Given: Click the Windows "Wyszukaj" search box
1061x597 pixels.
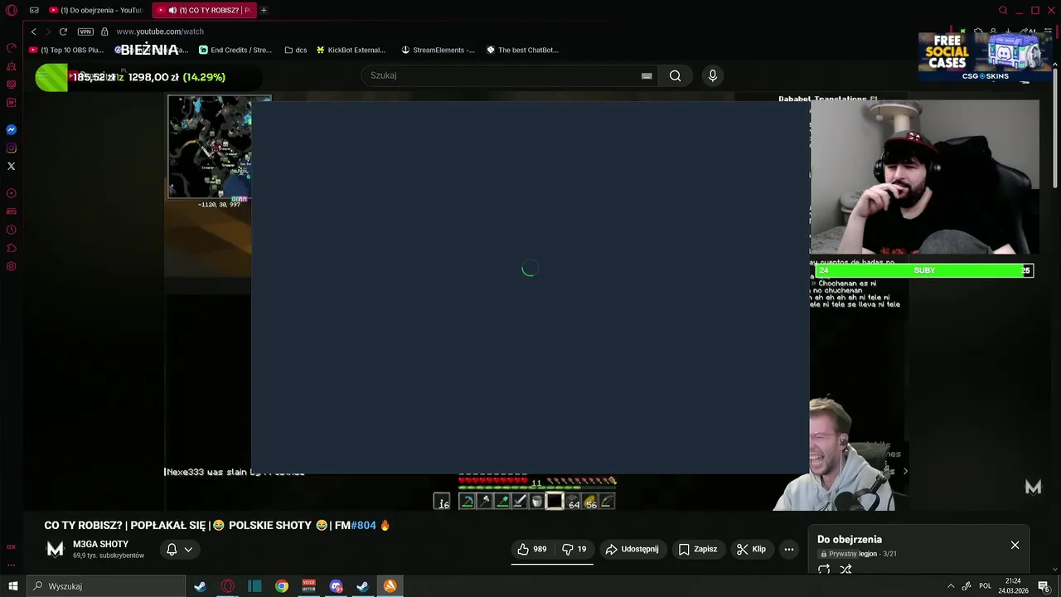Looking at the screenshot, I should point(106,586).
